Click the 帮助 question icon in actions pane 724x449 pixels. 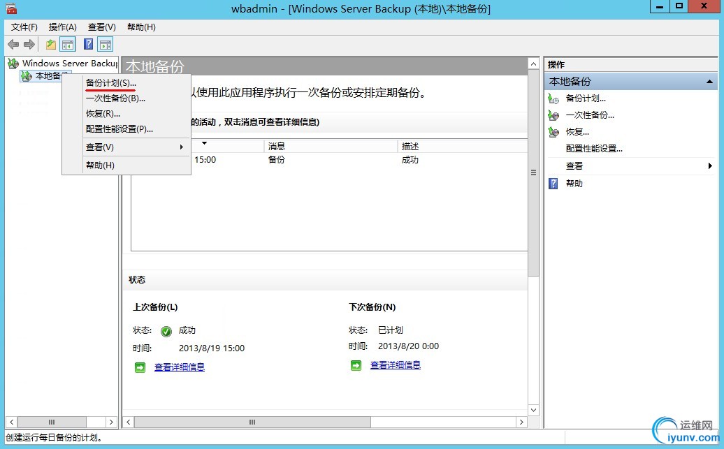point(553,184)
